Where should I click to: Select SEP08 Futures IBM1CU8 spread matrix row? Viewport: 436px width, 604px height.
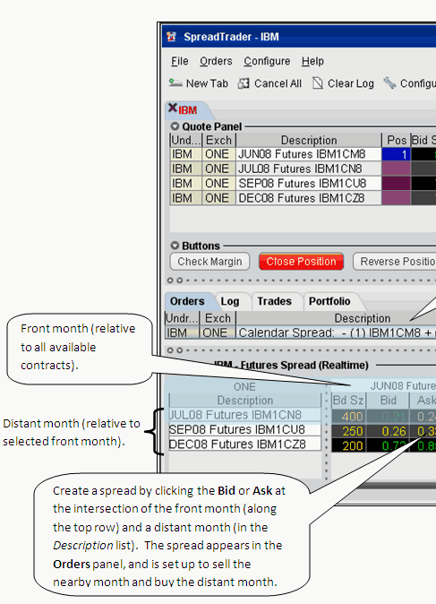tap(244, 429)
